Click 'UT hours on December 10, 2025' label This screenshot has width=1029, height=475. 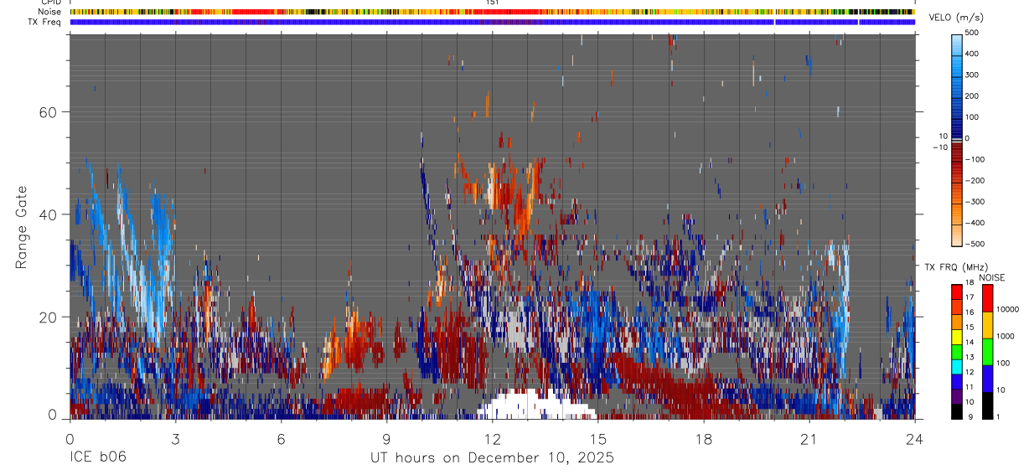click(493, 458)
